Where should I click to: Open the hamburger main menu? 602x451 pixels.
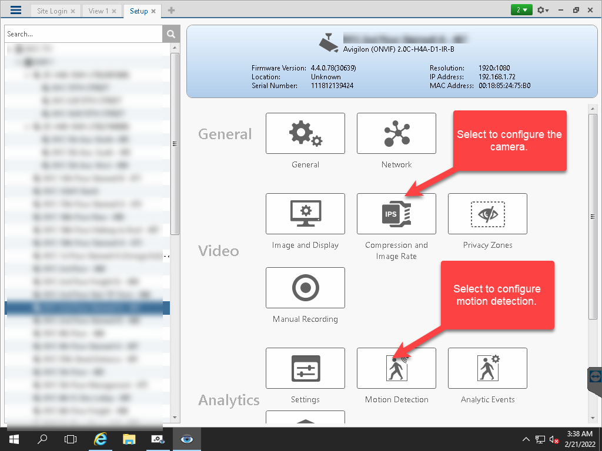click(x=16, y=10)
